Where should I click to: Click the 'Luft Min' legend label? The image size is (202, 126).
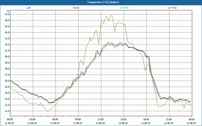point(124,8)
